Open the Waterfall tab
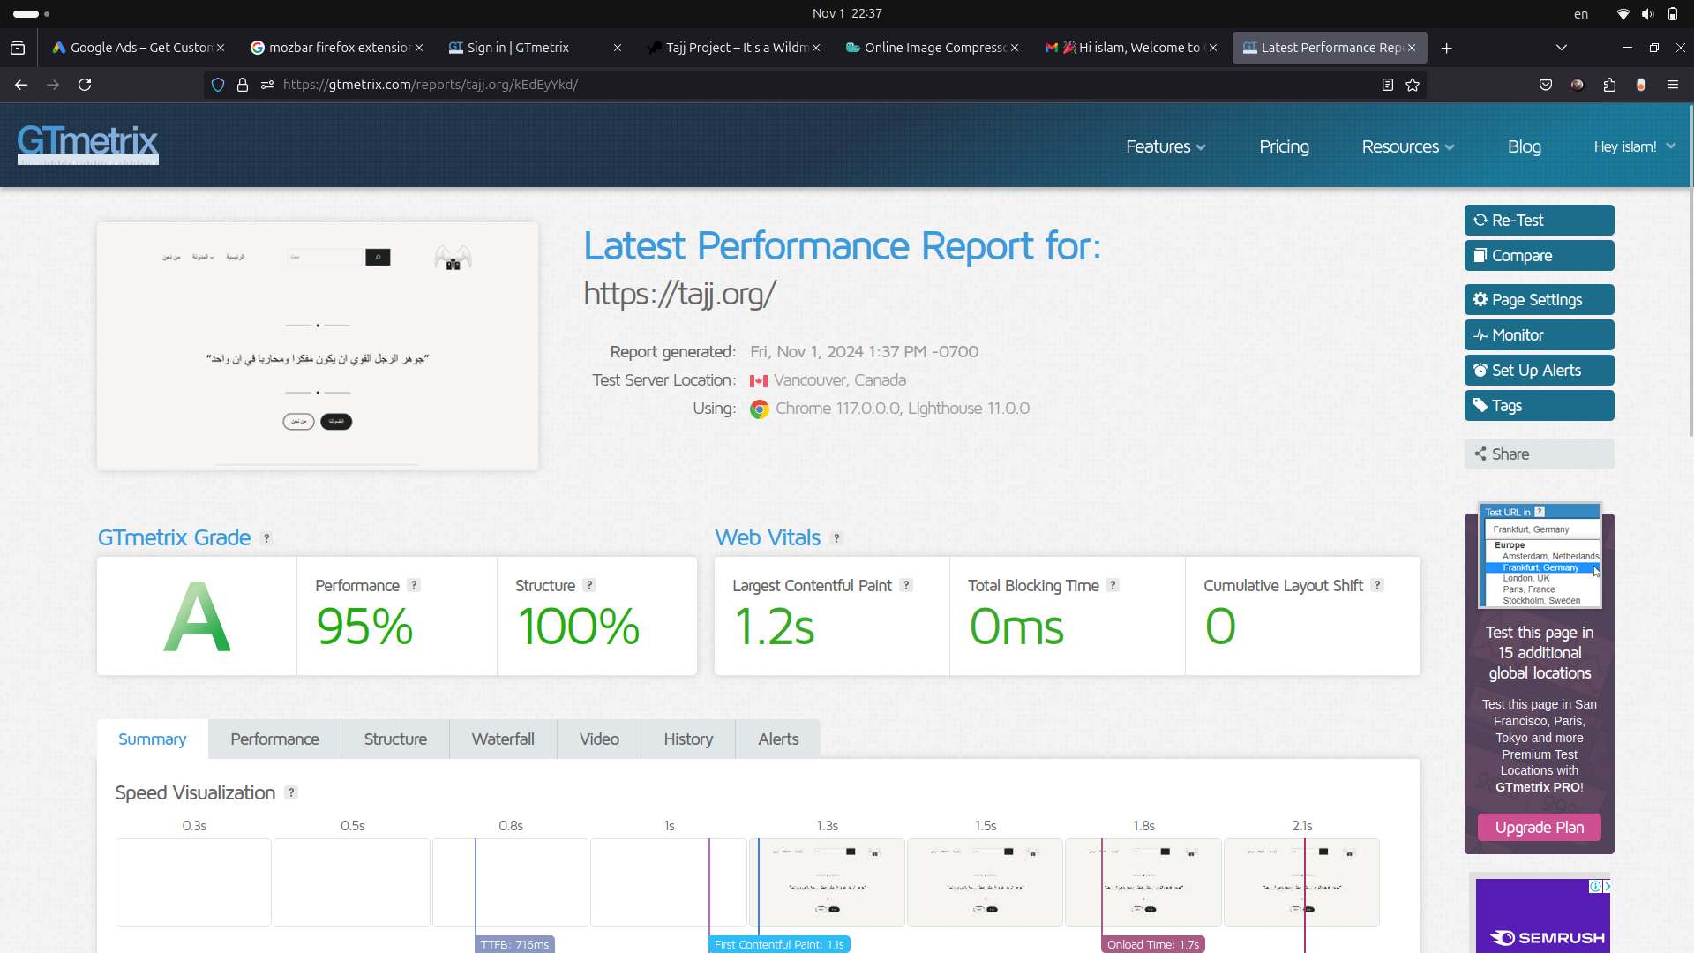Screen dimensions: 1694x953 click(503, 739)
